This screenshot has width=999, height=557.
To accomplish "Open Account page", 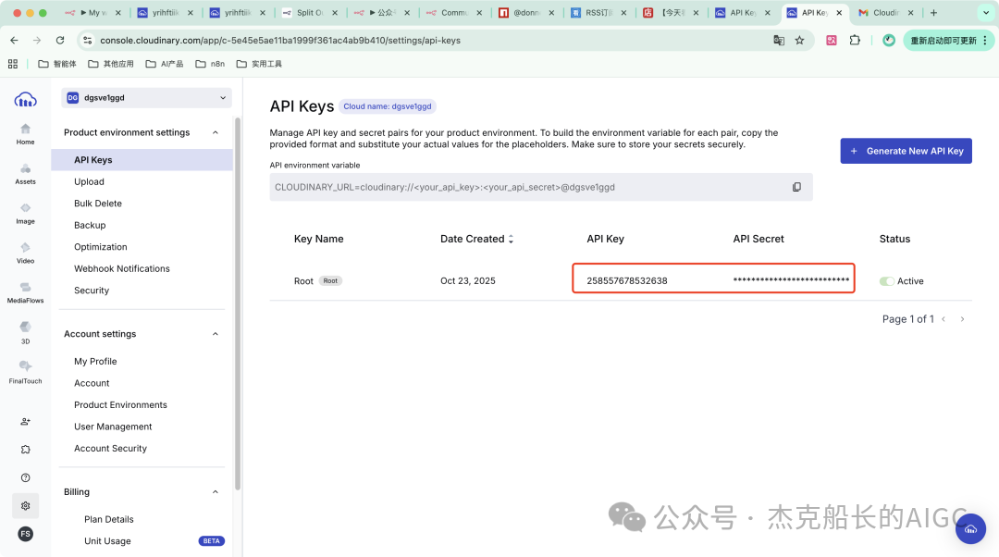I will tap(92, 383).
